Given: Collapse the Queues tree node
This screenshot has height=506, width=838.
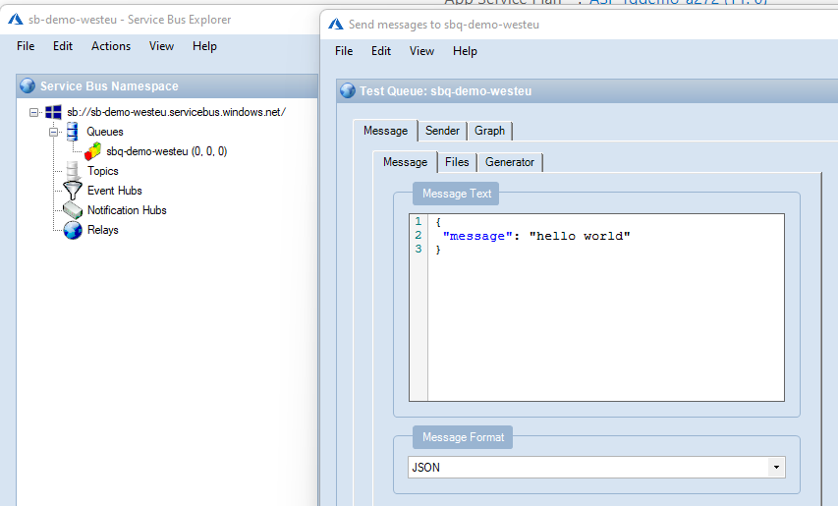Looking at the screenshot, I should tap(54, 132).
